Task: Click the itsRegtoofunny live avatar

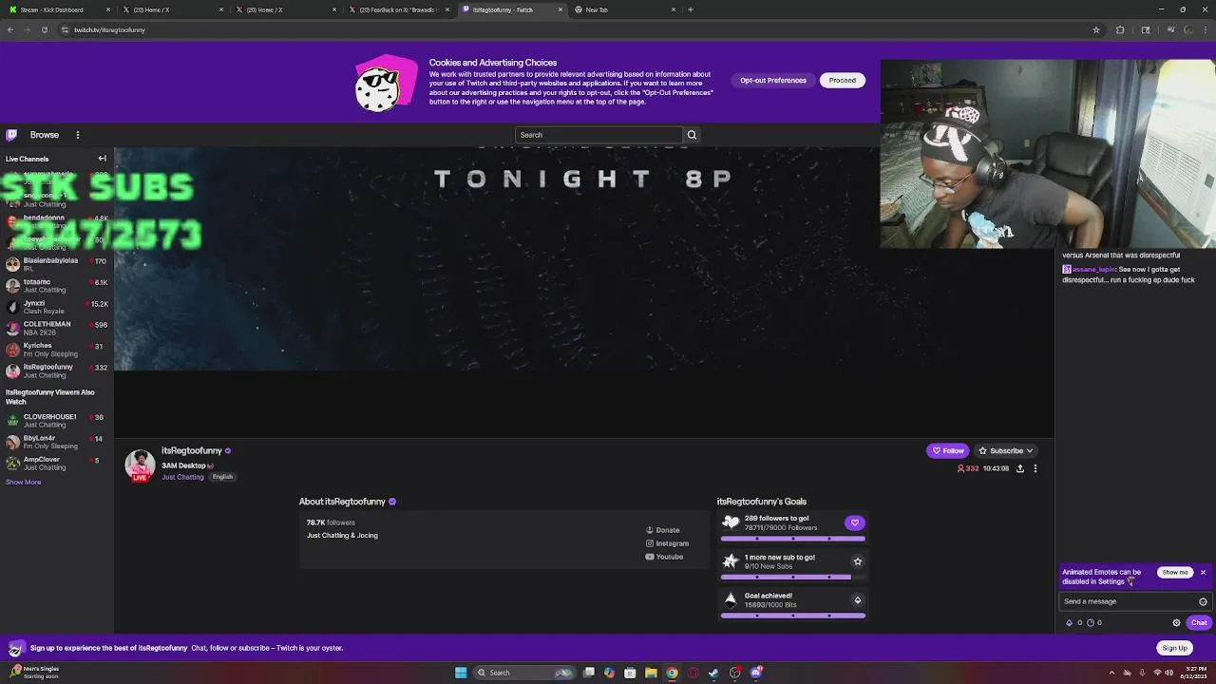Action: 140,465
